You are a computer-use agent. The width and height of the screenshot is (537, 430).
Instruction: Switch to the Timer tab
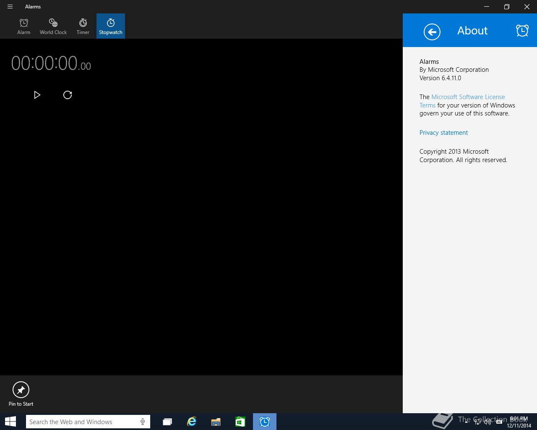click(83, 26)
